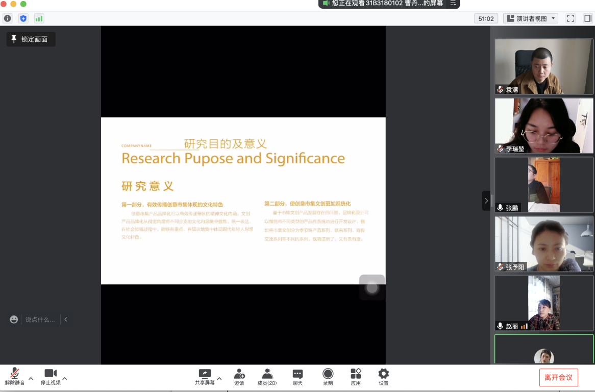595x392 pixels.
Task: Check the green network signal icon
Action: 39,18
